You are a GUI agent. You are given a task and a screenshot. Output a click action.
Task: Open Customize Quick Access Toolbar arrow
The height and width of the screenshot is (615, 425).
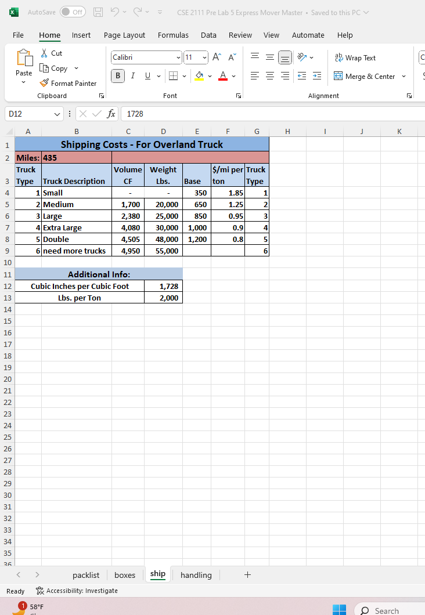160,12
